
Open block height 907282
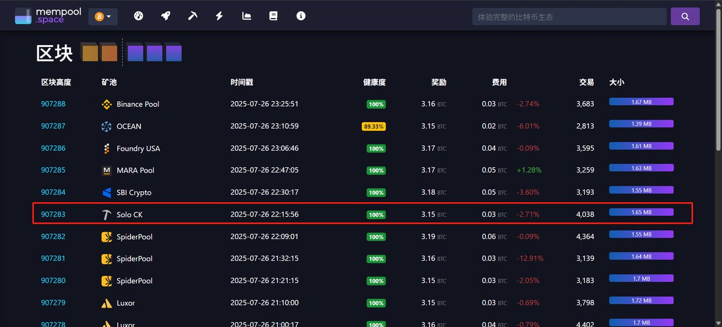[x=53, y=237]
